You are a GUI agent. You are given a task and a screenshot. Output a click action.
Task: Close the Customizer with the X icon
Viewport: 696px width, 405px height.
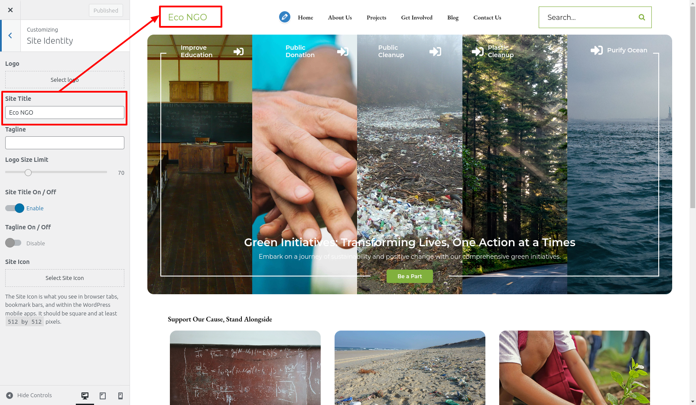click(x=10, y=10)
